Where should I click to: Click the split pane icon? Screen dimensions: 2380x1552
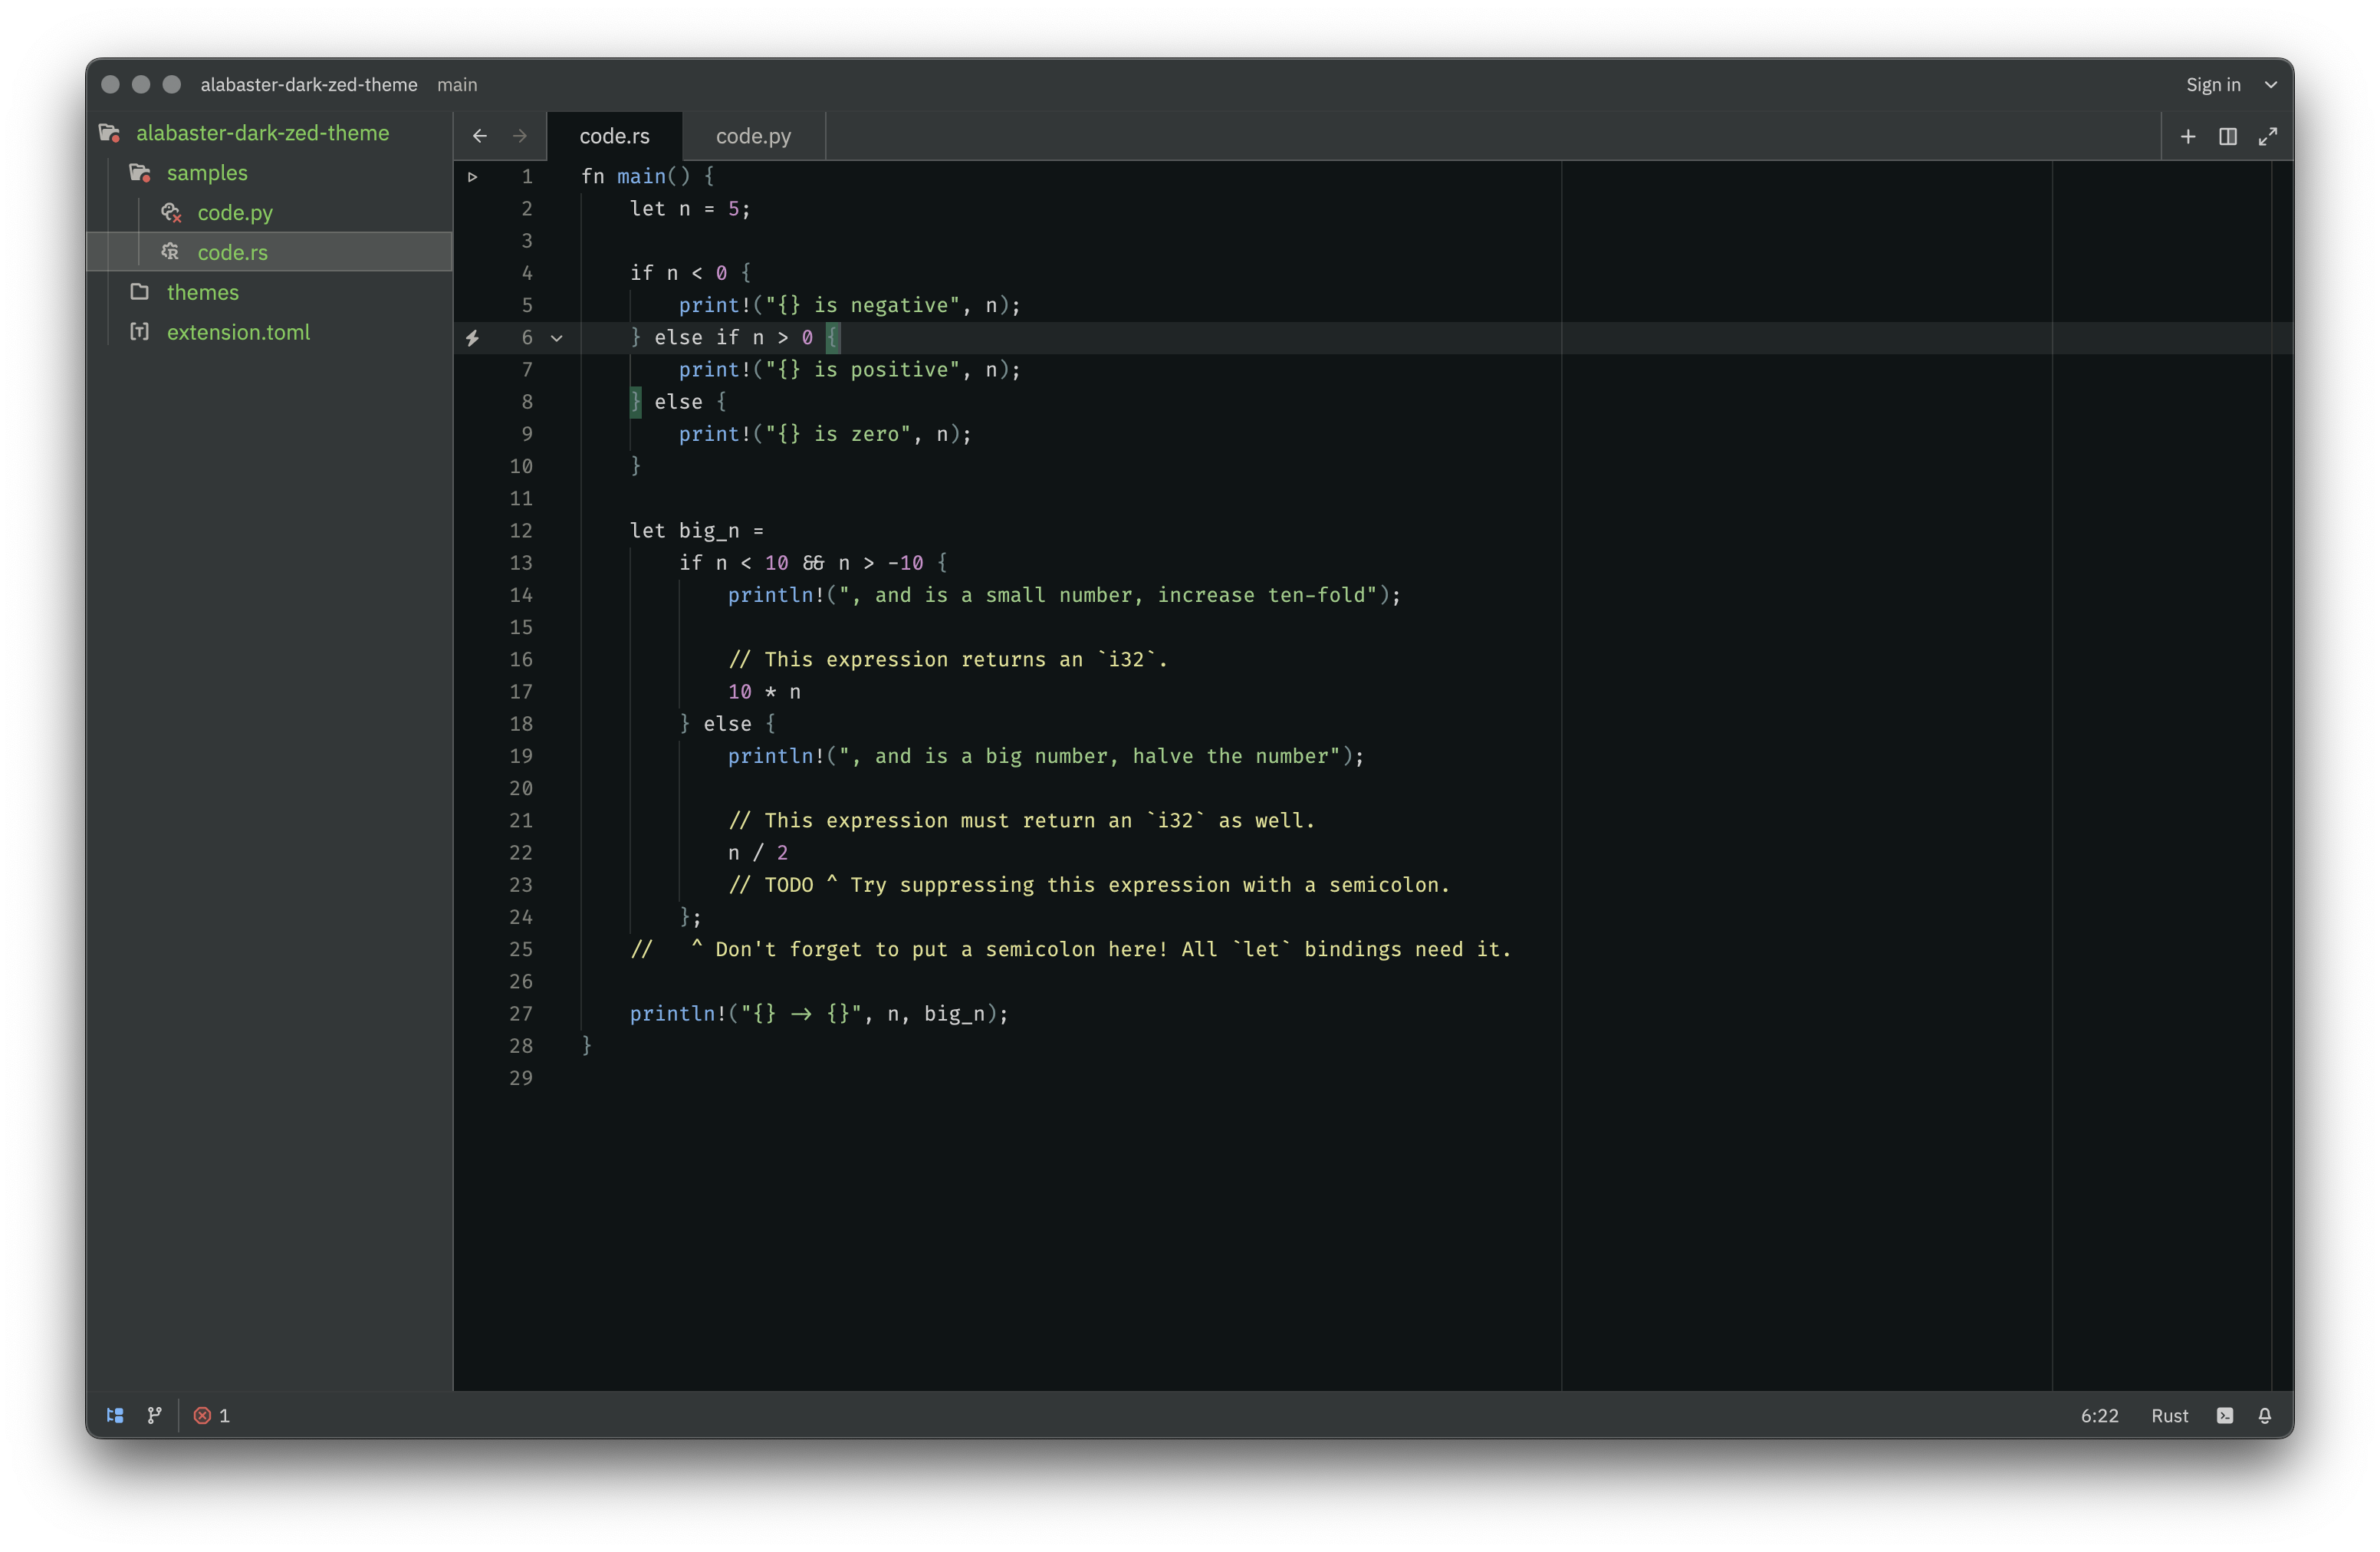coord(2228,136)
